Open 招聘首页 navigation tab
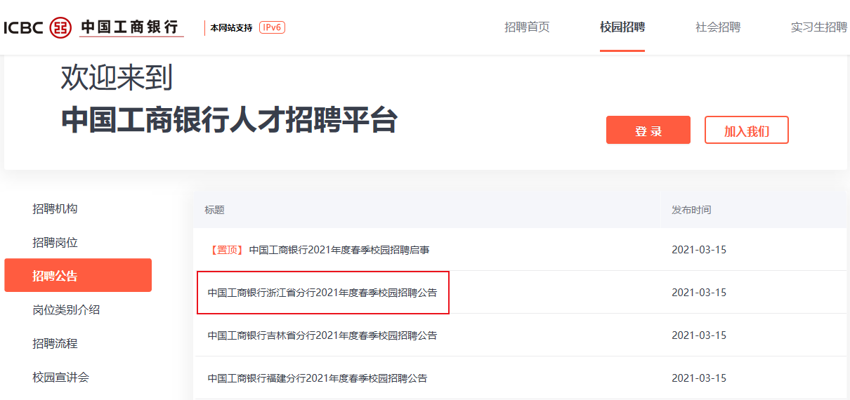The height and width of the screenshot is (400, 850). click(x=527, y=27)
